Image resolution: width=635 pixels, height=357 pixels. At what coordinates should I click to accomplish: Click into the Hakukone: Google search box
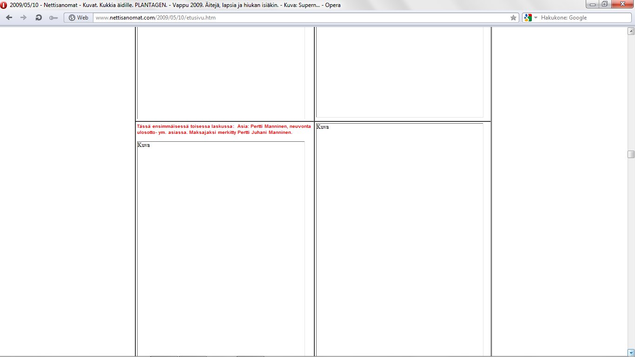pos(581,18)
